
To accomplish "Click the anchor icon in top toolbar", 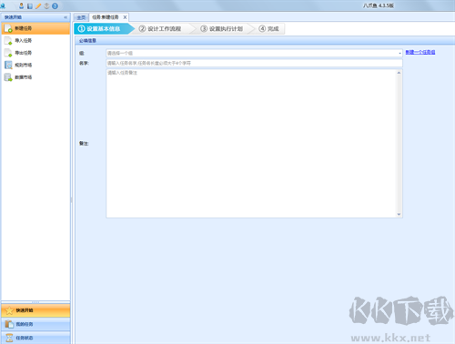I will (x=46, y=6).
